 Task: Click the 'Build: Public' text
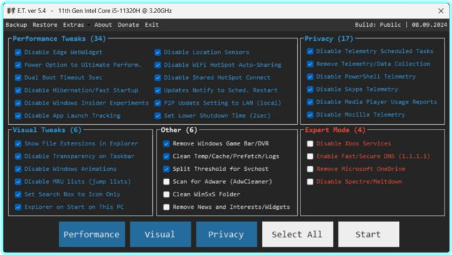pyautogui.click(x=378, y=25)
